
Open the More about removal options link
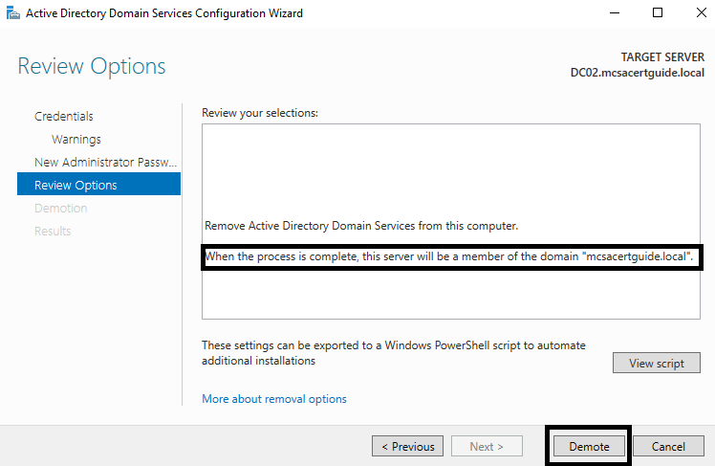(x=274, y=399)
